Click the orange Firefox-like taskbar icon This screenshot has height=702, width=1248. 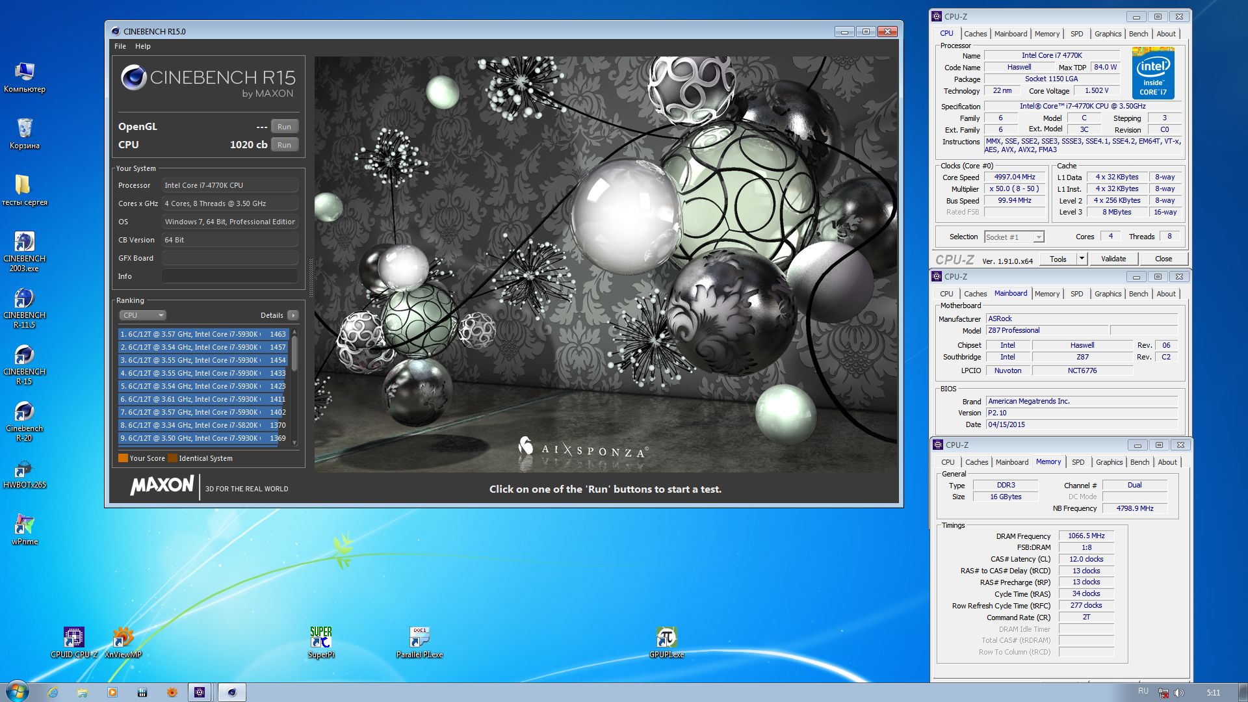click(172, 692)
